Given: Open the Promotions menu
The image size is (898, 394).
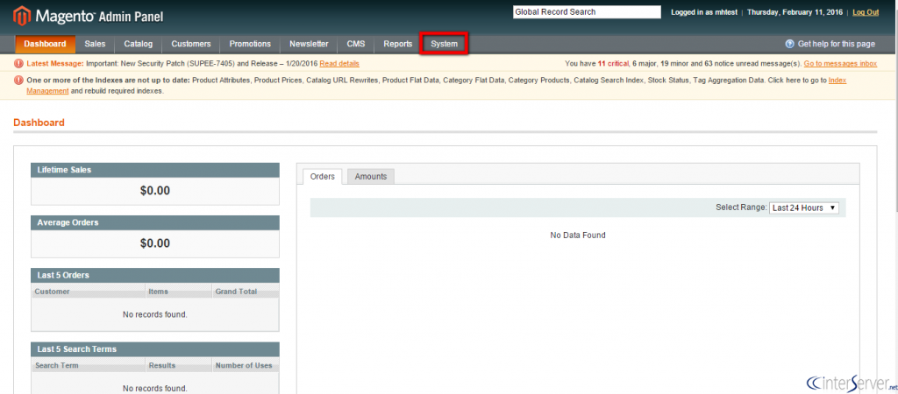Looking at the screenshot, I should [250, 44].
